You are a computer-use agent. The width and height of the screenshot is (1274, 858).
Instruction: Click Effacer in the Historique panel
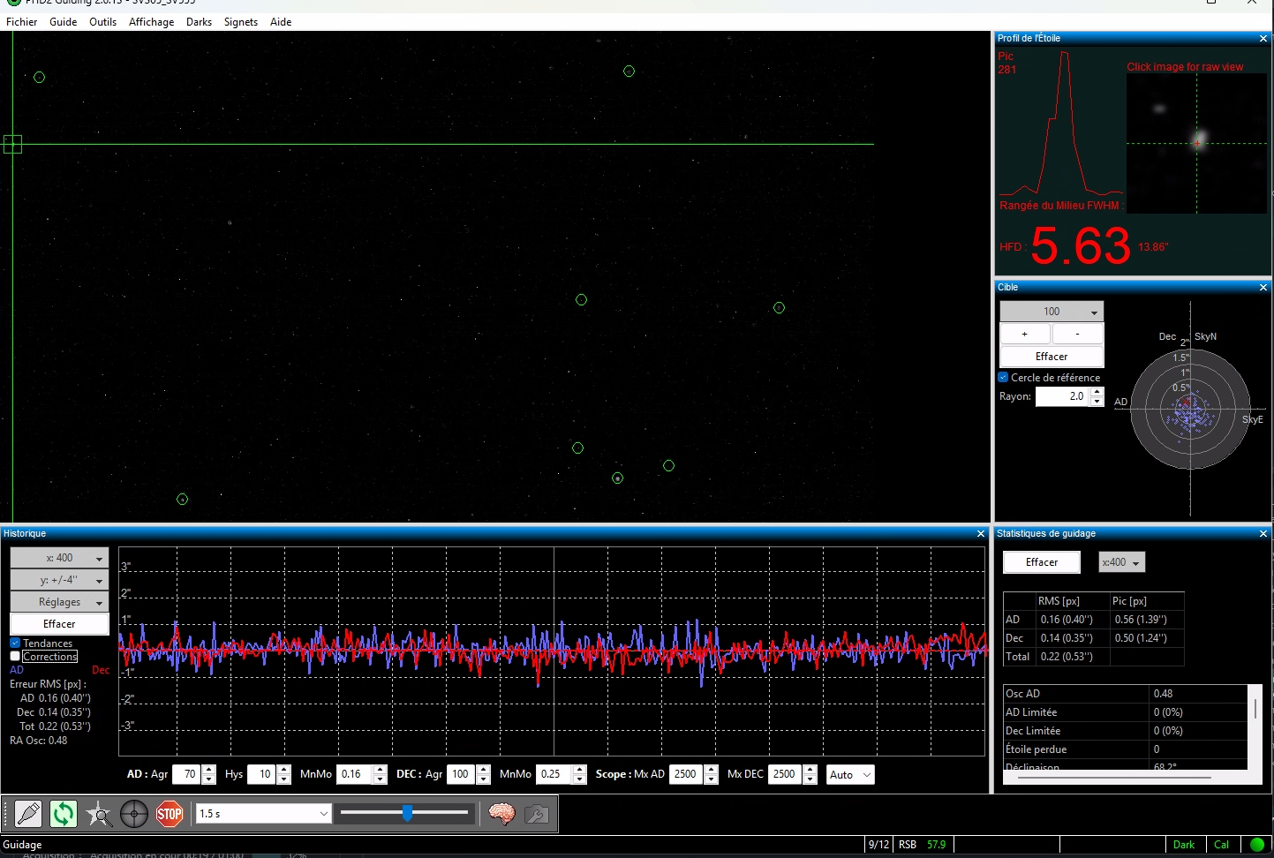[59, 624]
